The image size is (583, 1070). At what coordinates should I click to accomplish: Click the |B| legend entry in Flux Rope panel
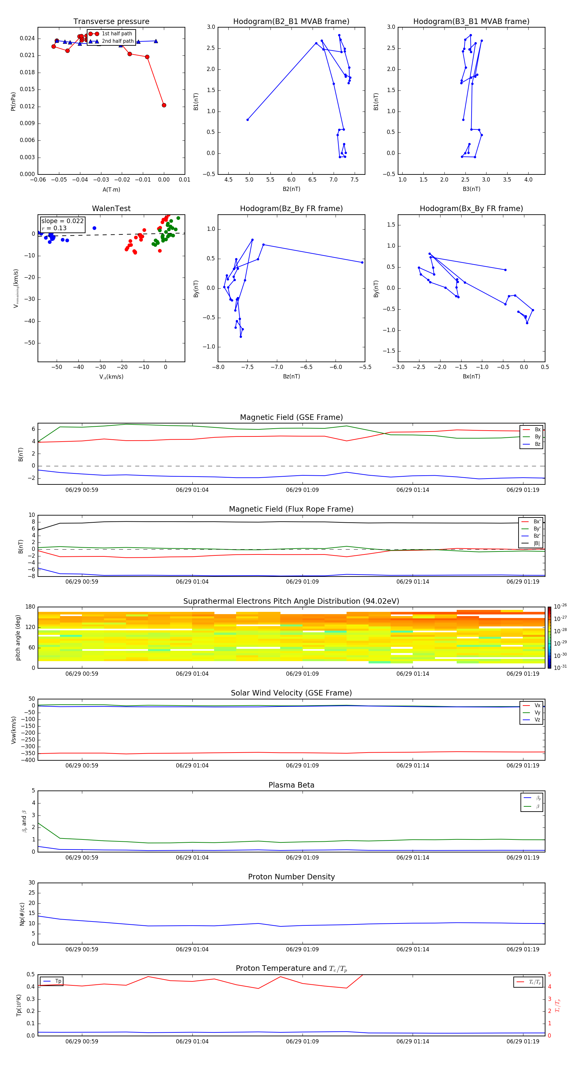pyautogui.click(x=531, y=543)
